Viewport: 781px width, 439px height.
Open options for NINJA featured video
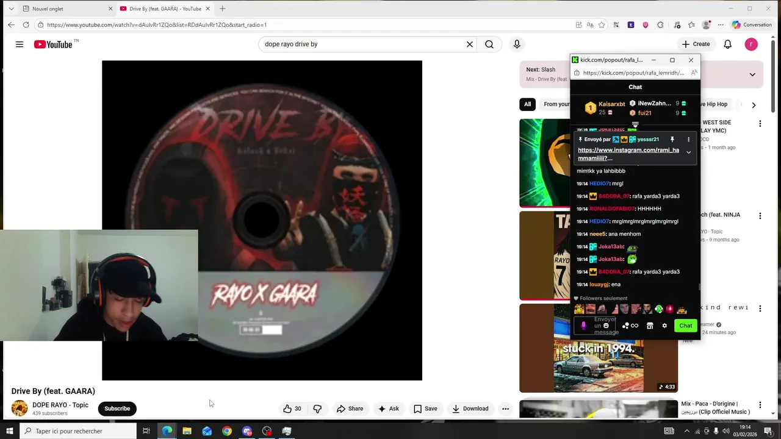pyautogui.click(x=760, y=216)
